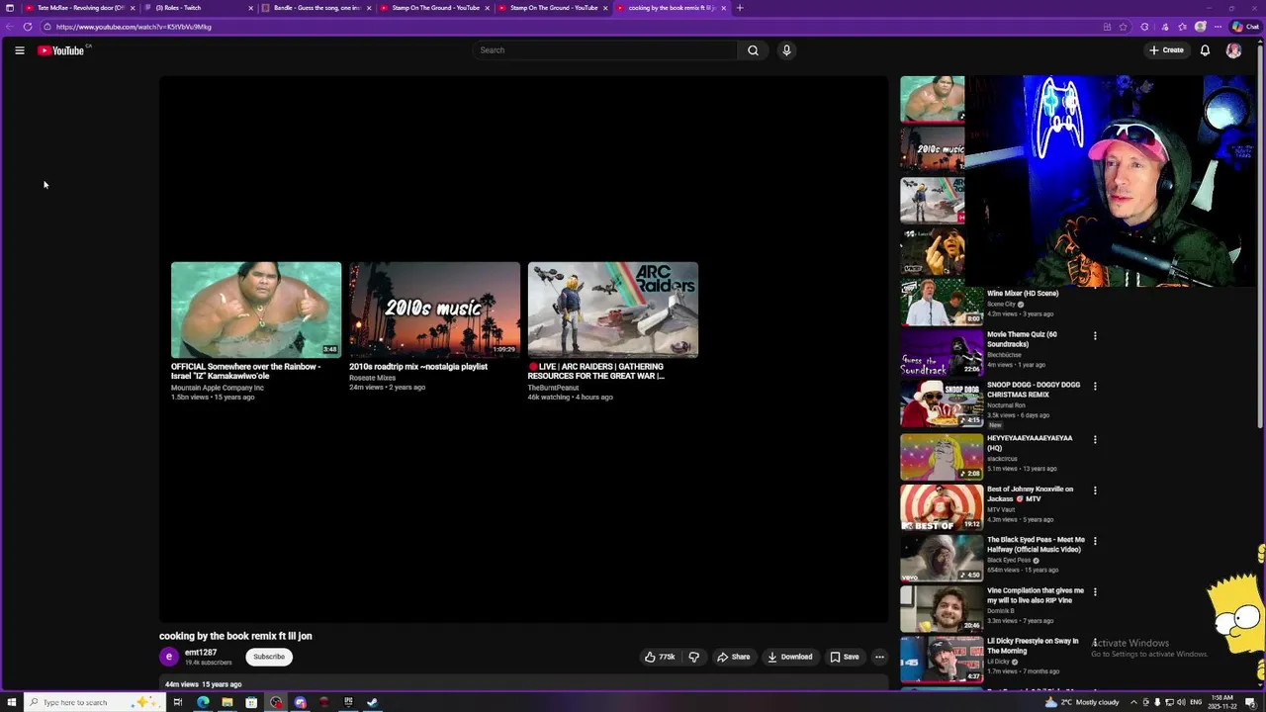Open Best of Johnny Knoxville sidebar thumbnail
The image size is (1266, 712).
pyautogui.click(x=942, y=507)
